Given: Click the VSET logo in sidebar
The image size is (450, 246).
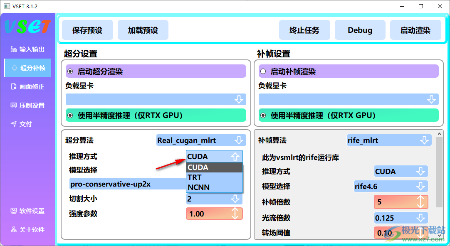Looking at the screenshot, I should coord(28,27).
